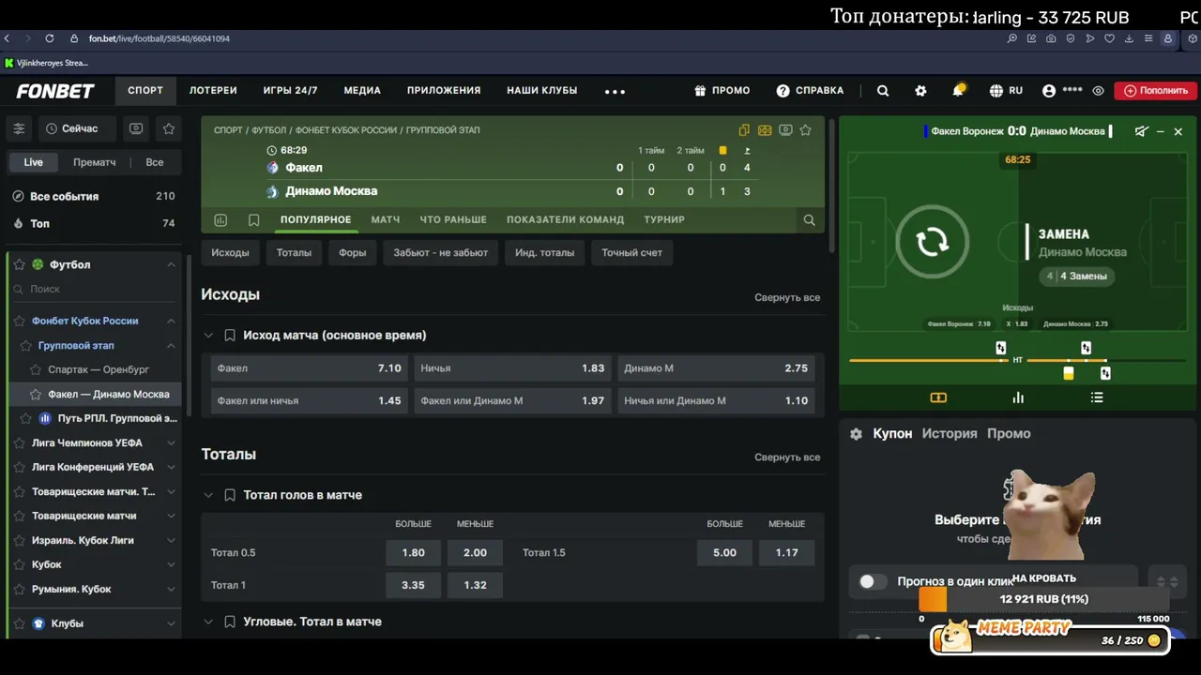This screenshot has height=675, width=1201.
Task: Click Пополнить deposit button
Action: point(1156,91)
